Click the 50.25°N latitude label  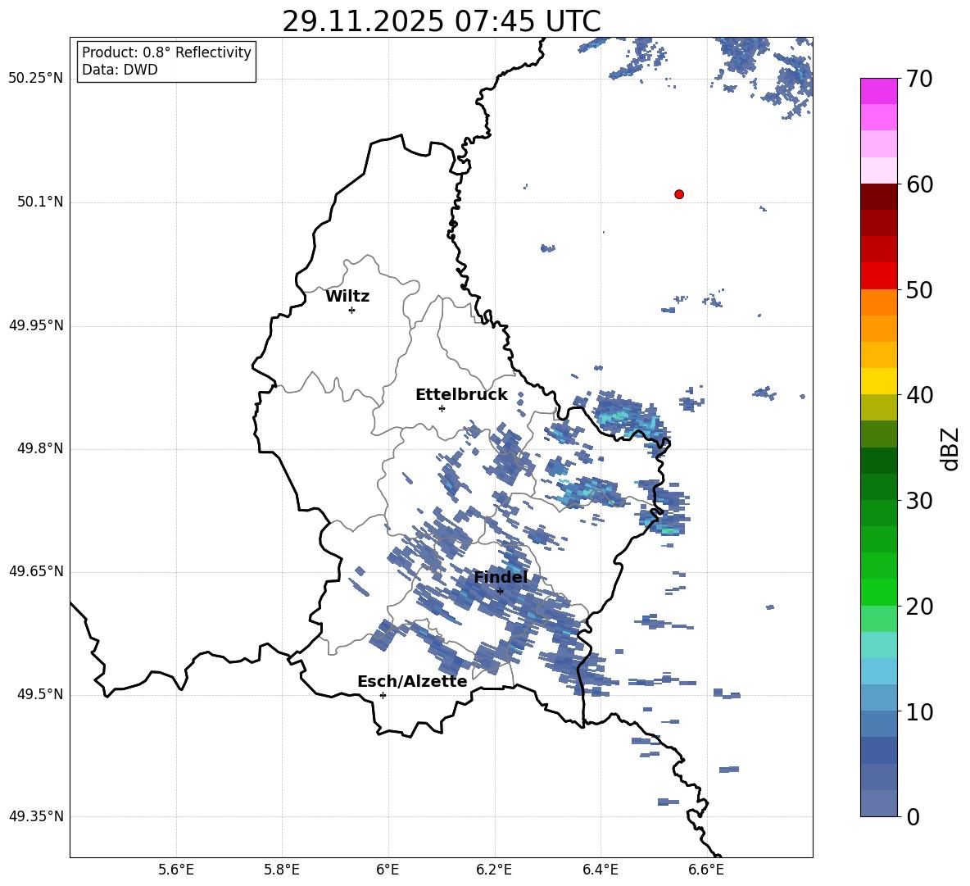pyautogui.click(x=36, y=79)
